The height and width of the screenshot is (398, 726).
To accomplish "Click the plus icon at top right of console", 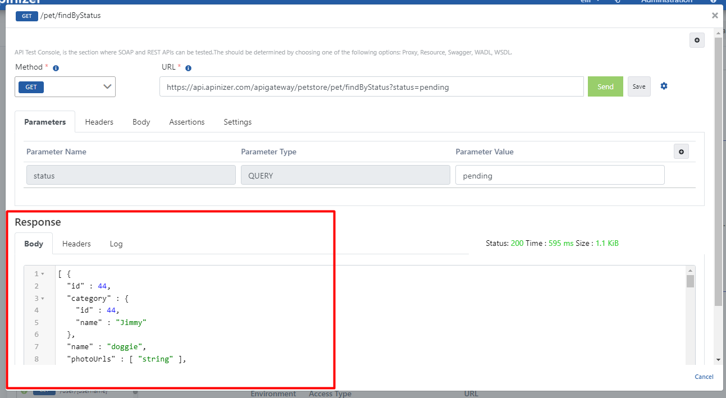I will 697,40.
